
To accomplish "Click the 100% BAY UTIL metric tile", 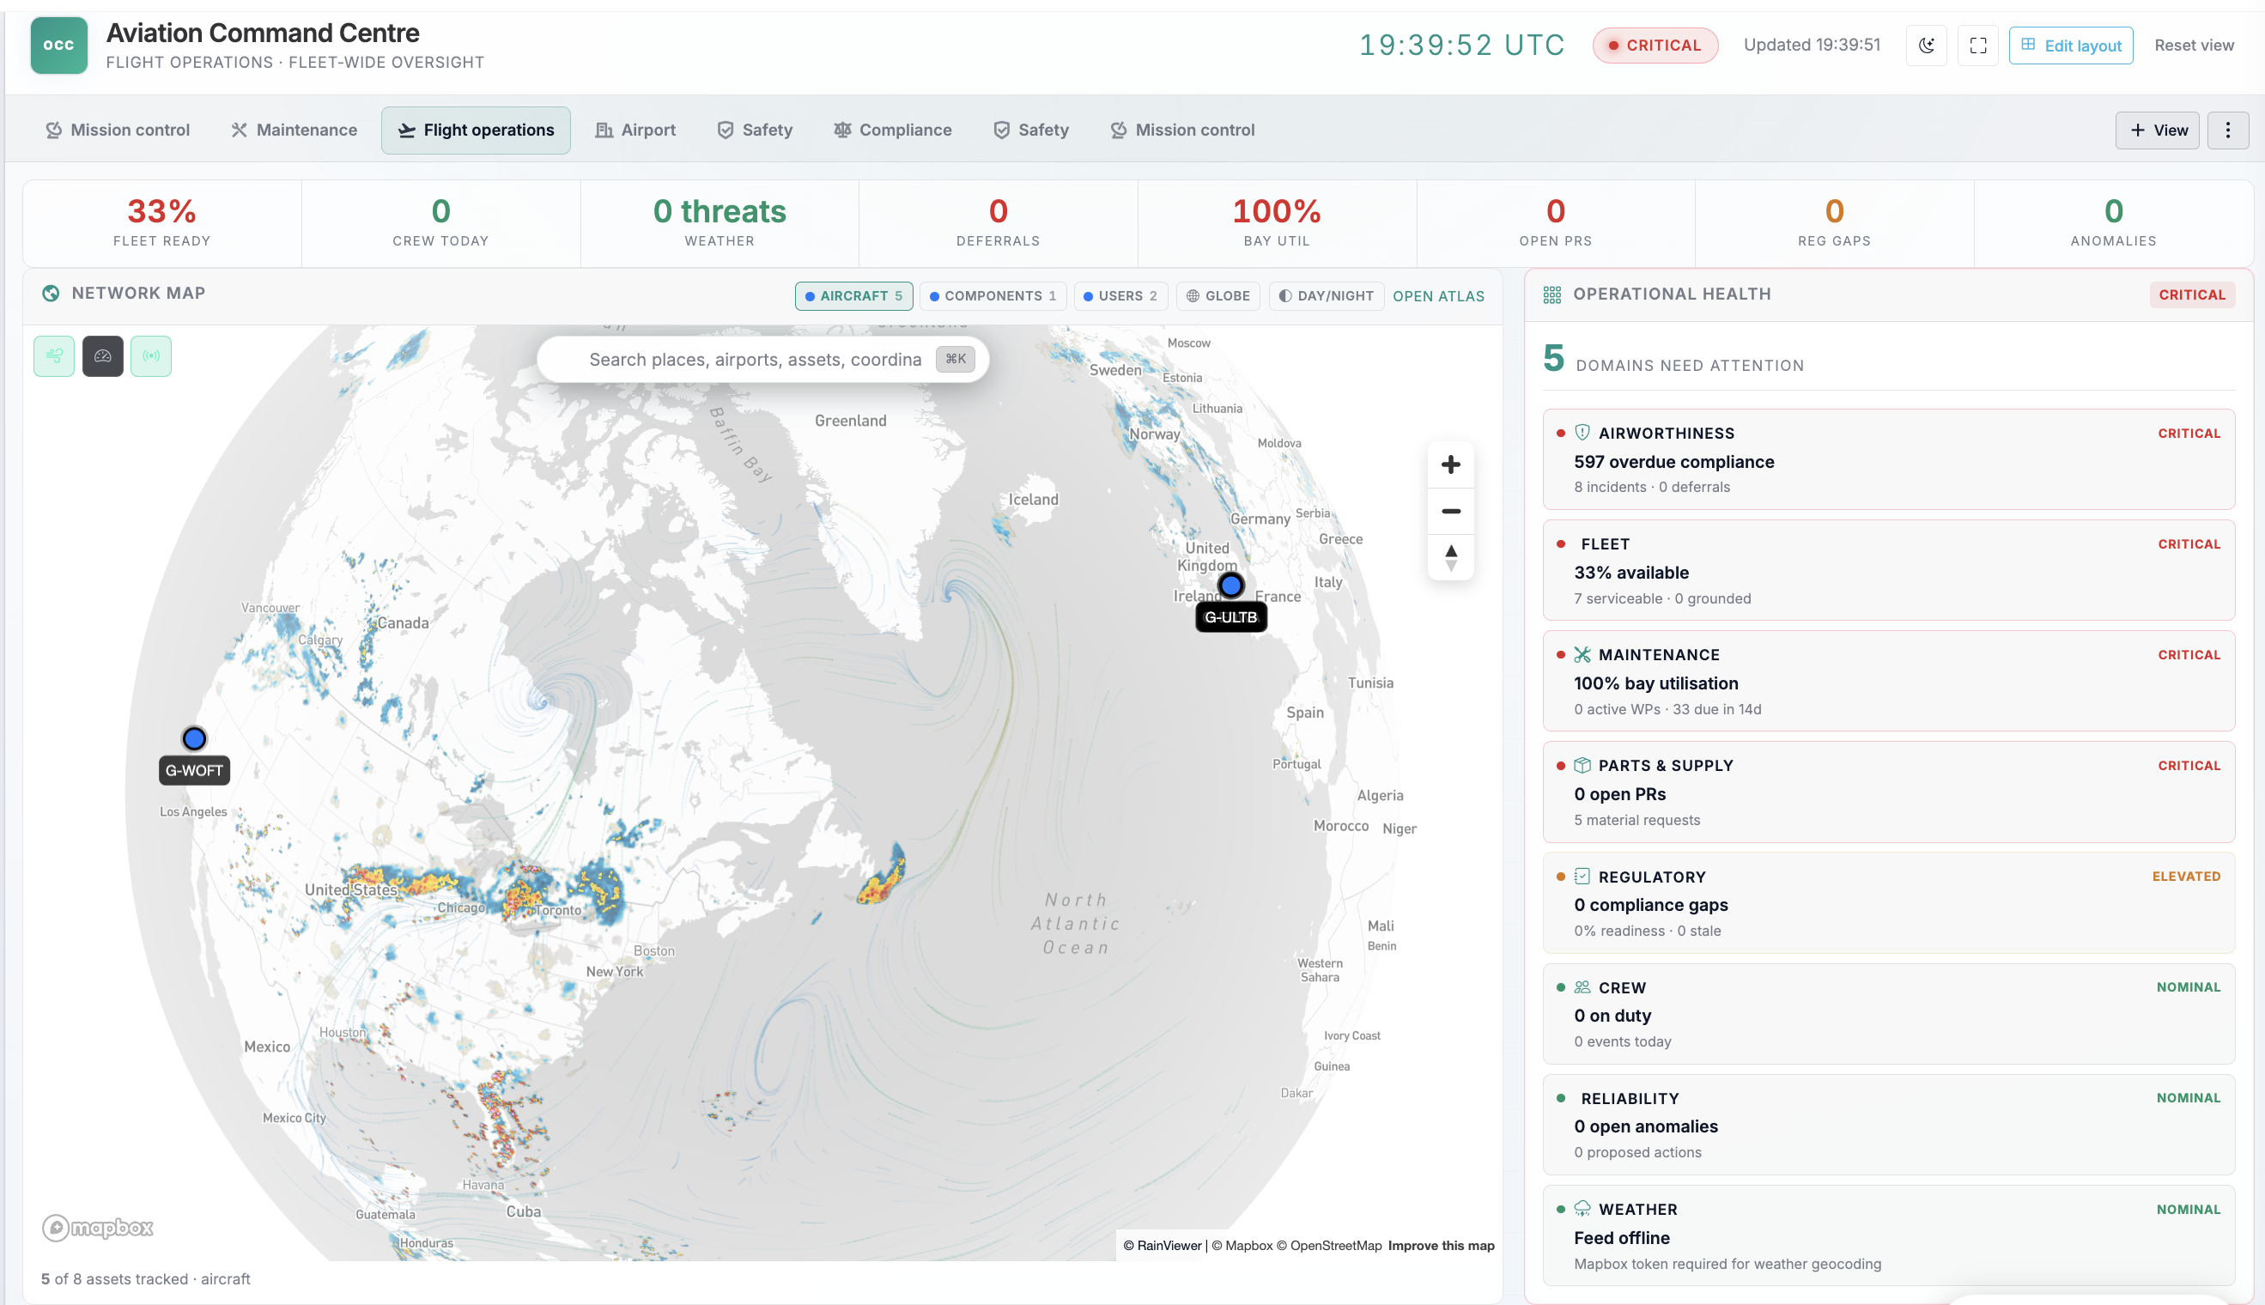I will (x=1277, y=223).
